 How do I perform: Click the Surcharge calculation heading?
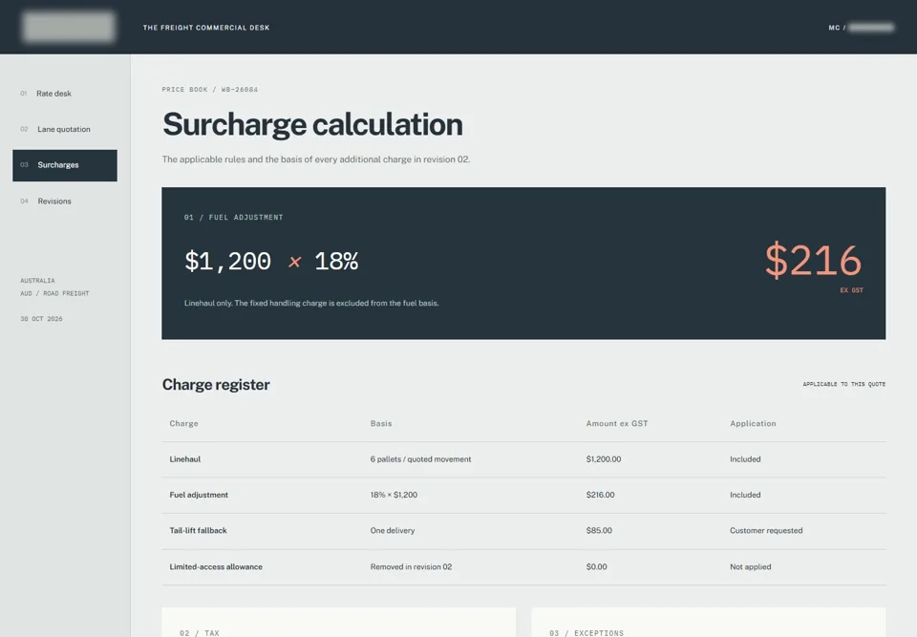(312, 124)
